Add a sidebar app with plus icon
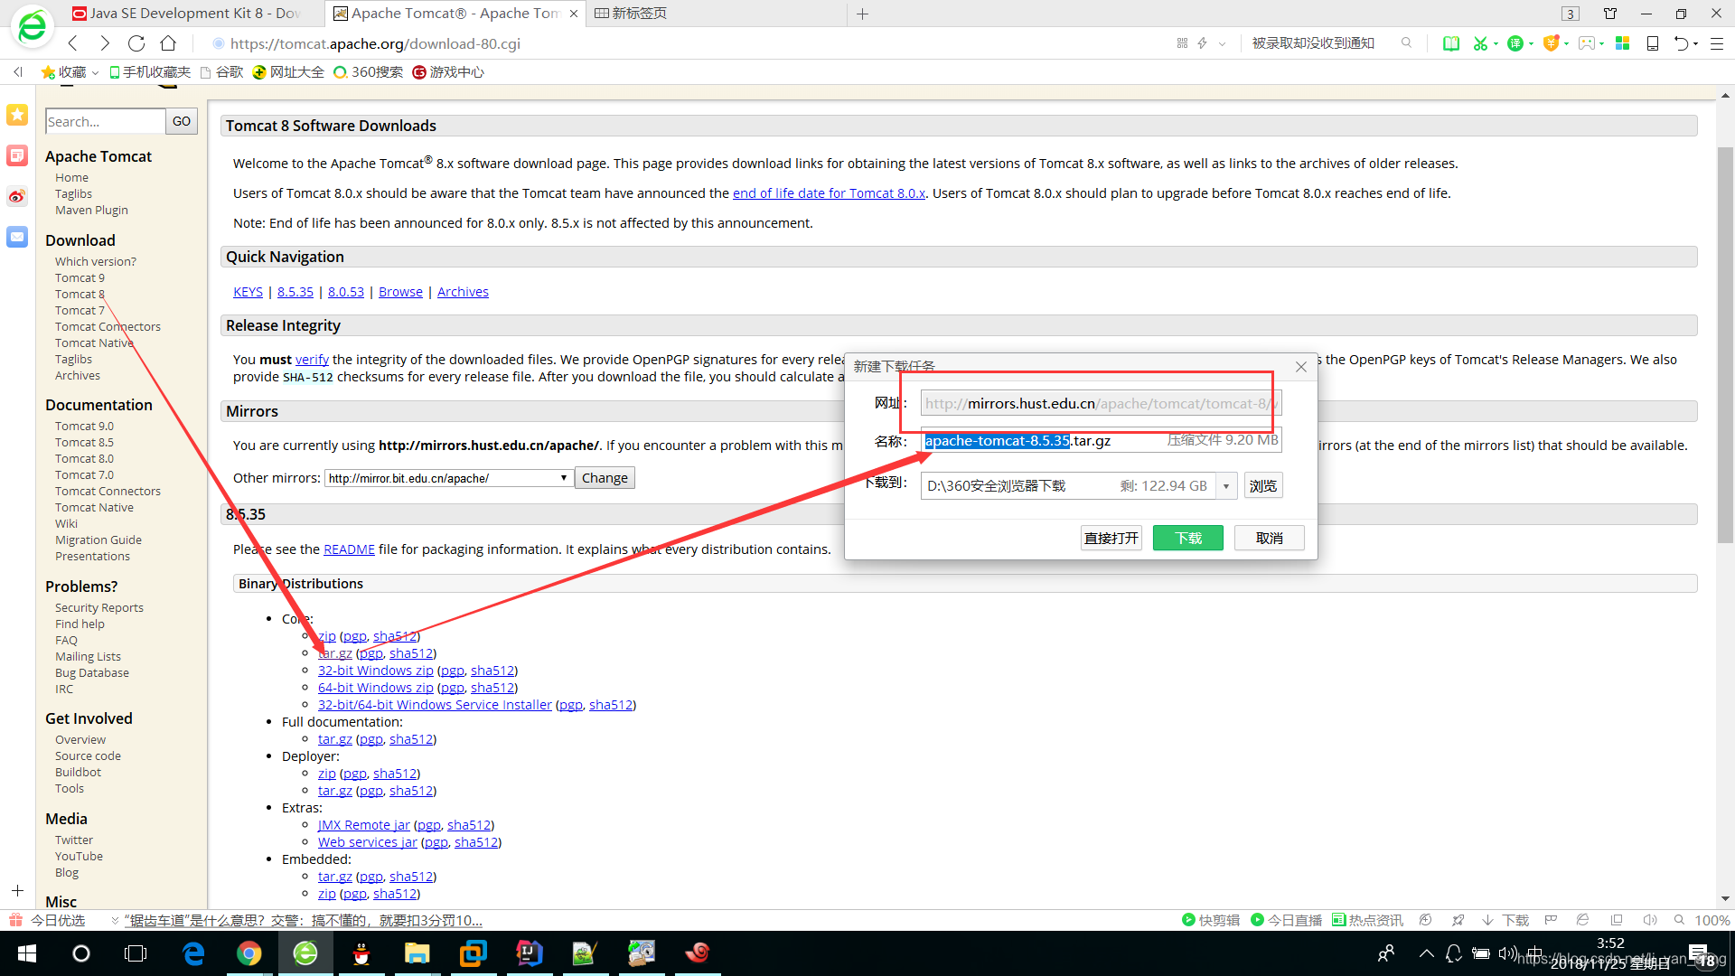 17,890
